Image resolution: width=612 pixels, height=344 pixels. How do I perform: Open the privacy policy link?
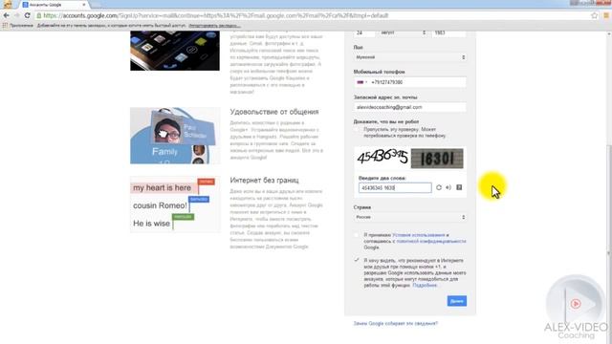pos(431,242)
